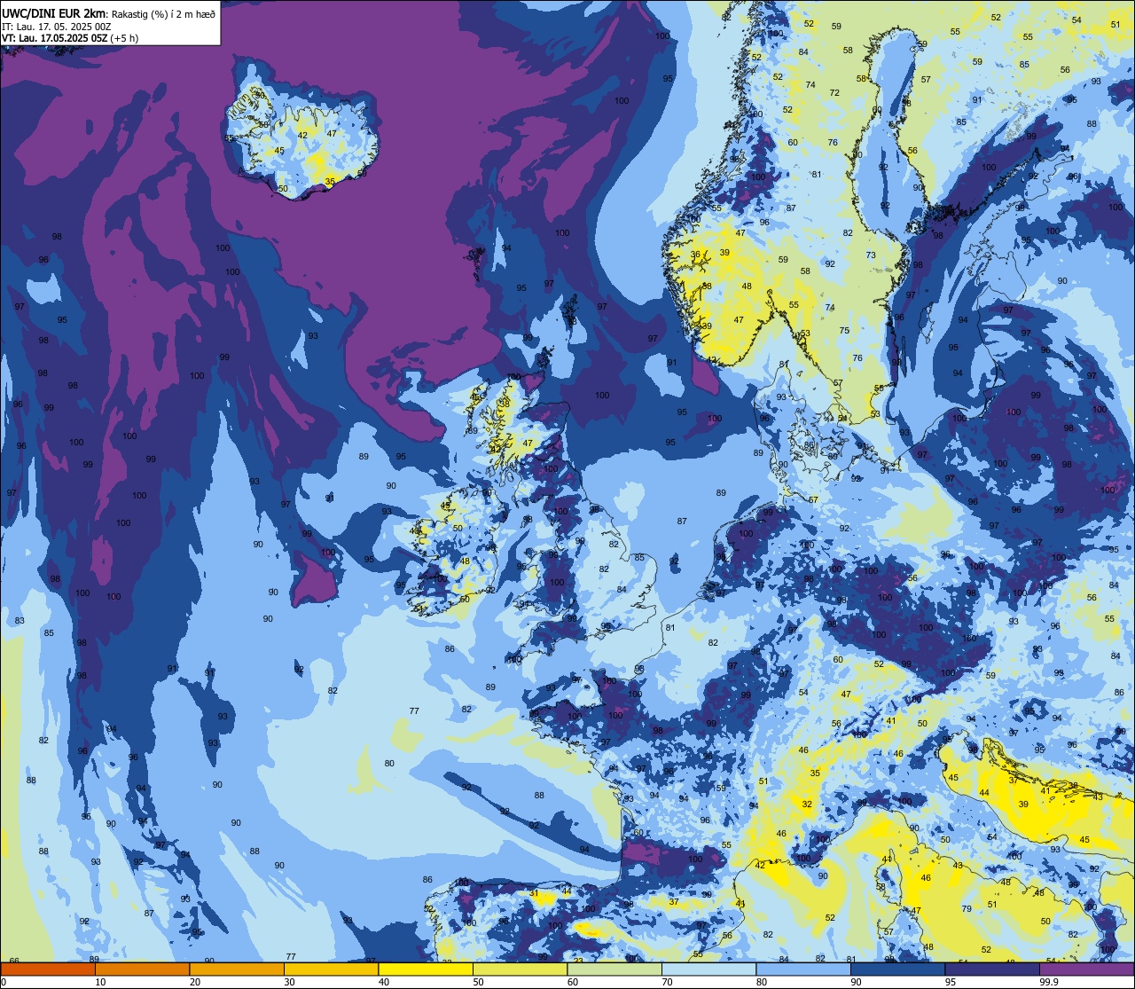This screenshot has height=989, width=1135.
Task: Click the "VT: Lau. 17.05.2025 05Z" line
Action: (x=55, y=37)
